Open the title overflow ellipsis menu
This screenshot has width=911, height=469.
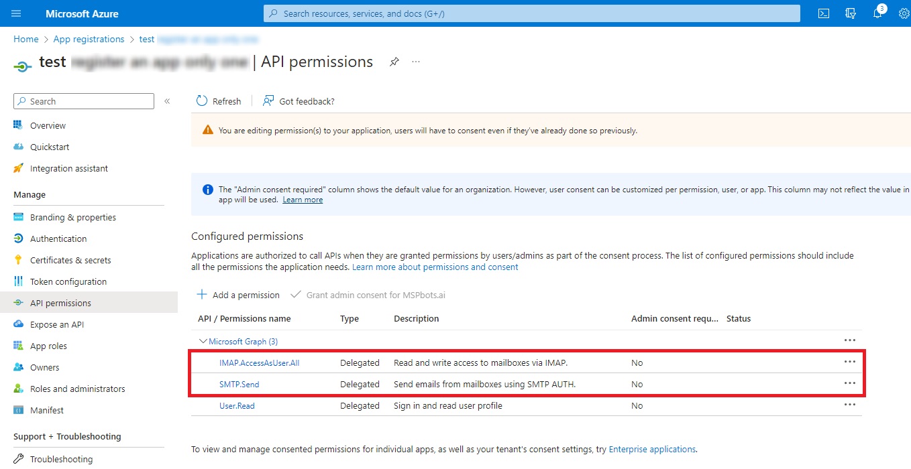pyautogui.click(x=415, y=61)
